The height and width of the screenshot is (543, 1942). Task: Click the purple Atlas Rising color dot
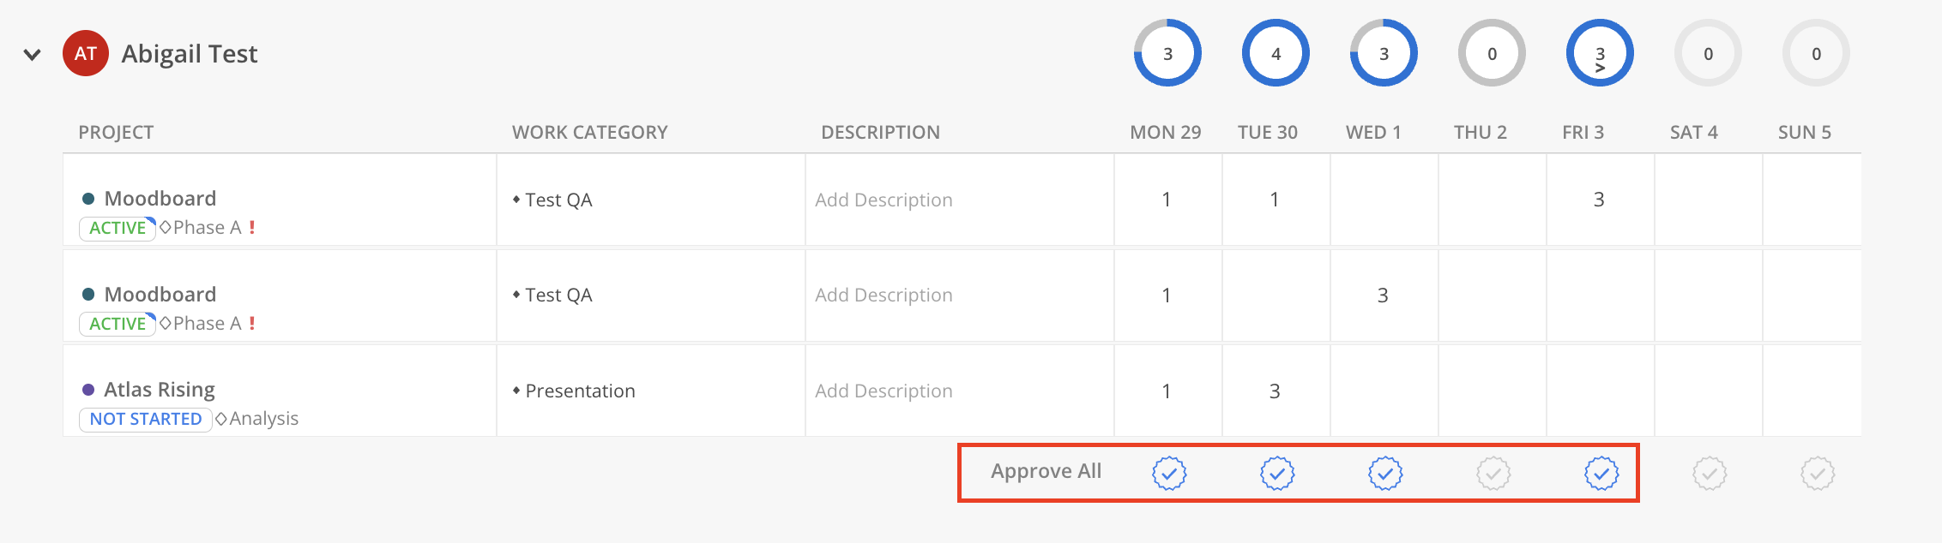click(x=88, y=390)
